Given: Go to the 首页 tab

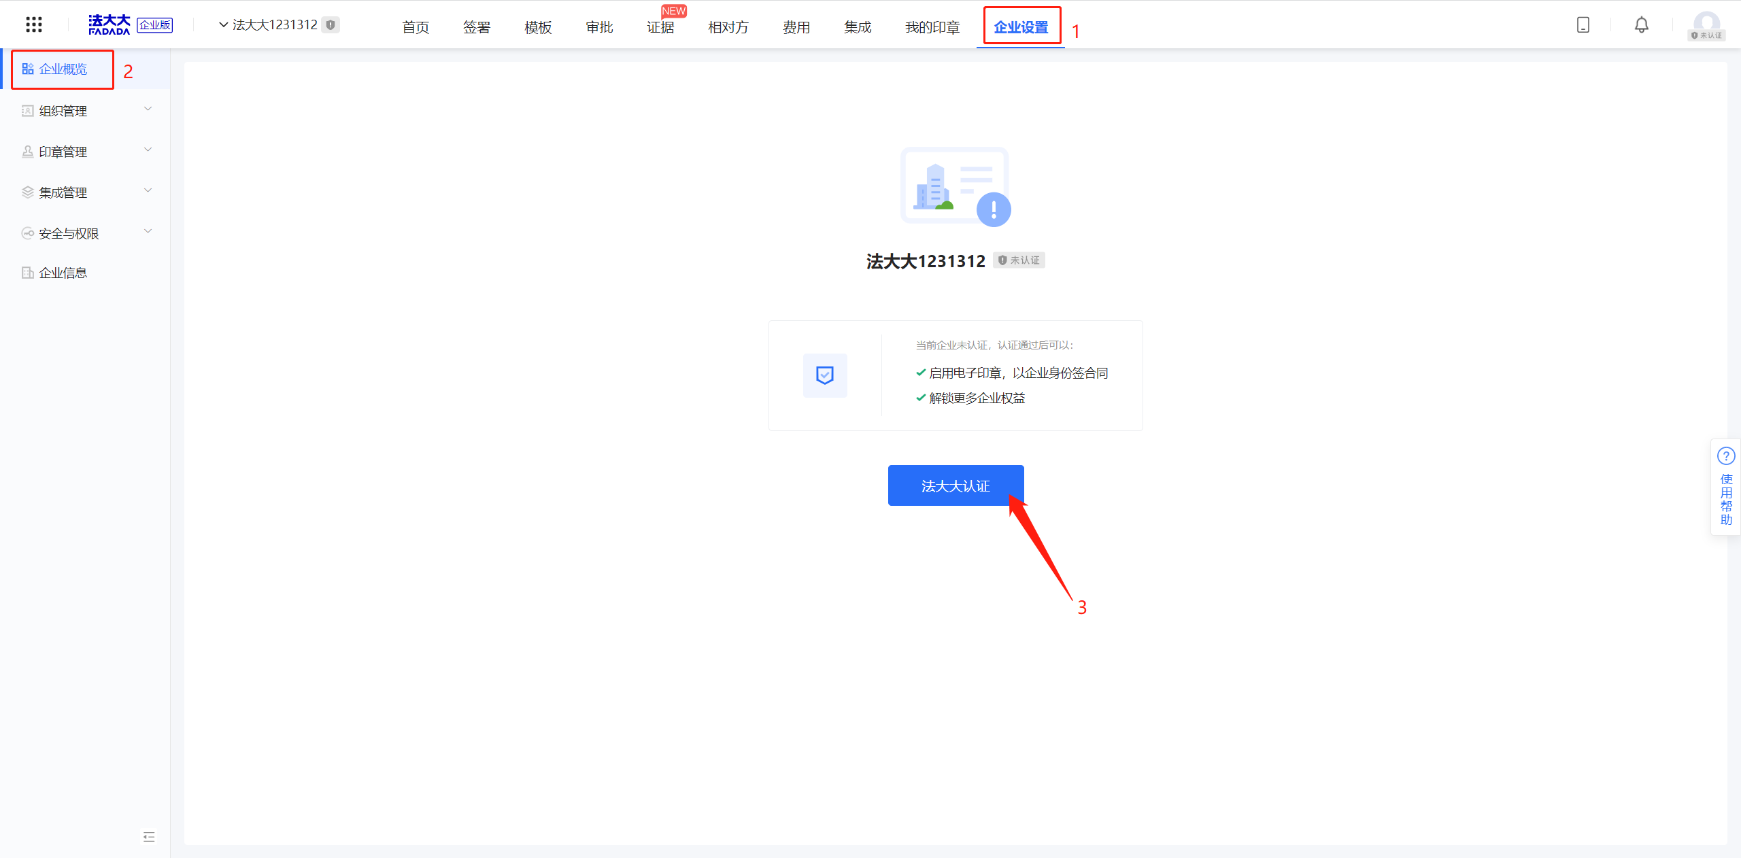Looking at the screenshot, I should [416, 27].
